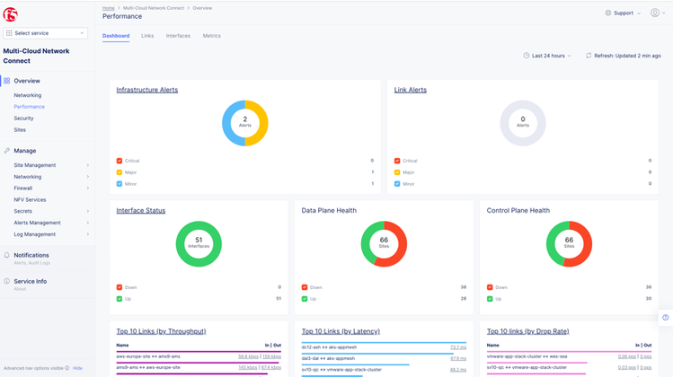Click the Manage wrench icon
This screenshot has width=673, height=377.
click(x=7, y=151)
